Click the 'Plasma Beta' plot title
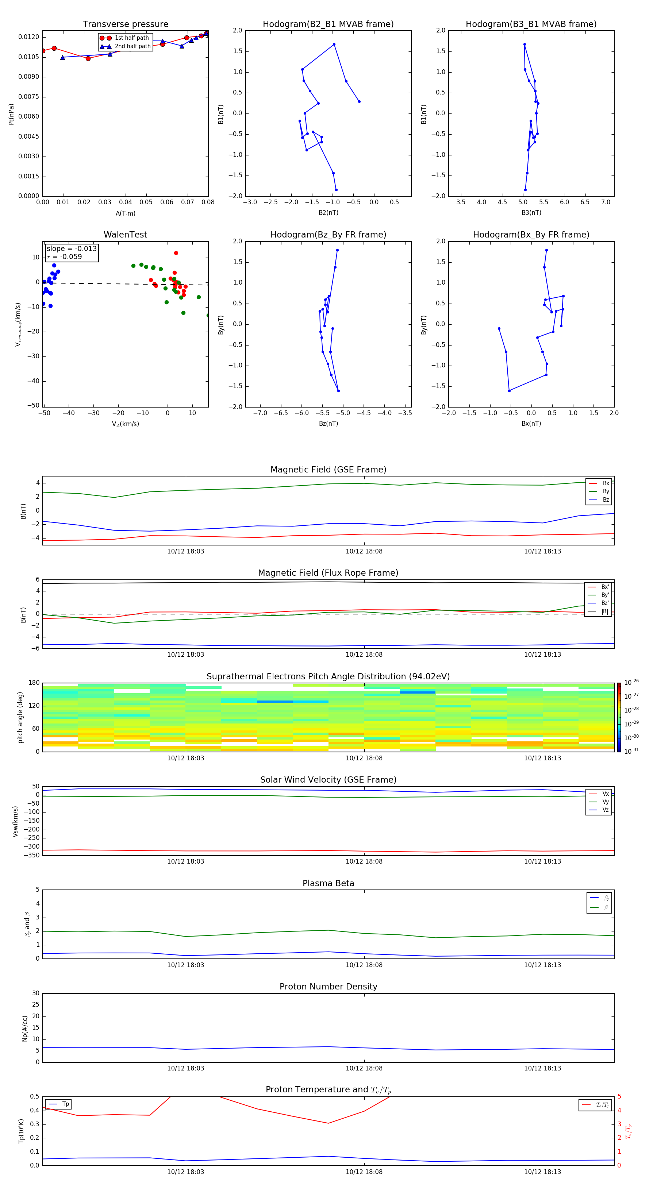657x1204 pixels. click(328, 883)
